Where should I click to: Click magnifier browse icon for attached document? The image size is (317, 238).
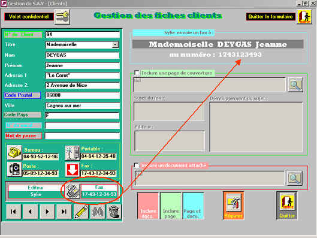click(295, 178)
